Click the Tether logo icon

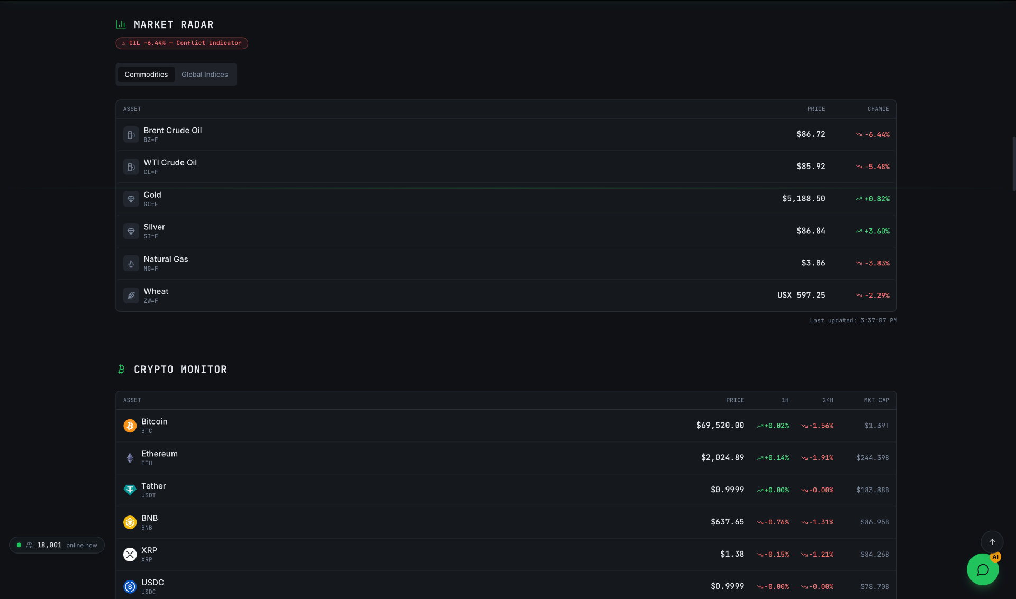[130, 491]
